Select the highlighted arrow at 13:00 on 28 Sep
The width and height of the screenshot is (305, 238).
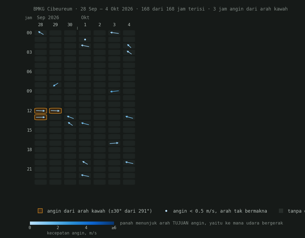coord(41,117)
